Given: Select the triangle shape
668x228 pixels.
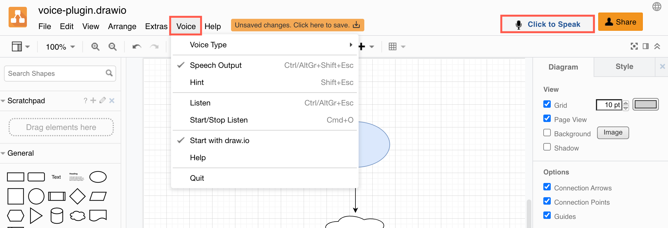Looking at the screenshot, I should click(x=36, y=216).
